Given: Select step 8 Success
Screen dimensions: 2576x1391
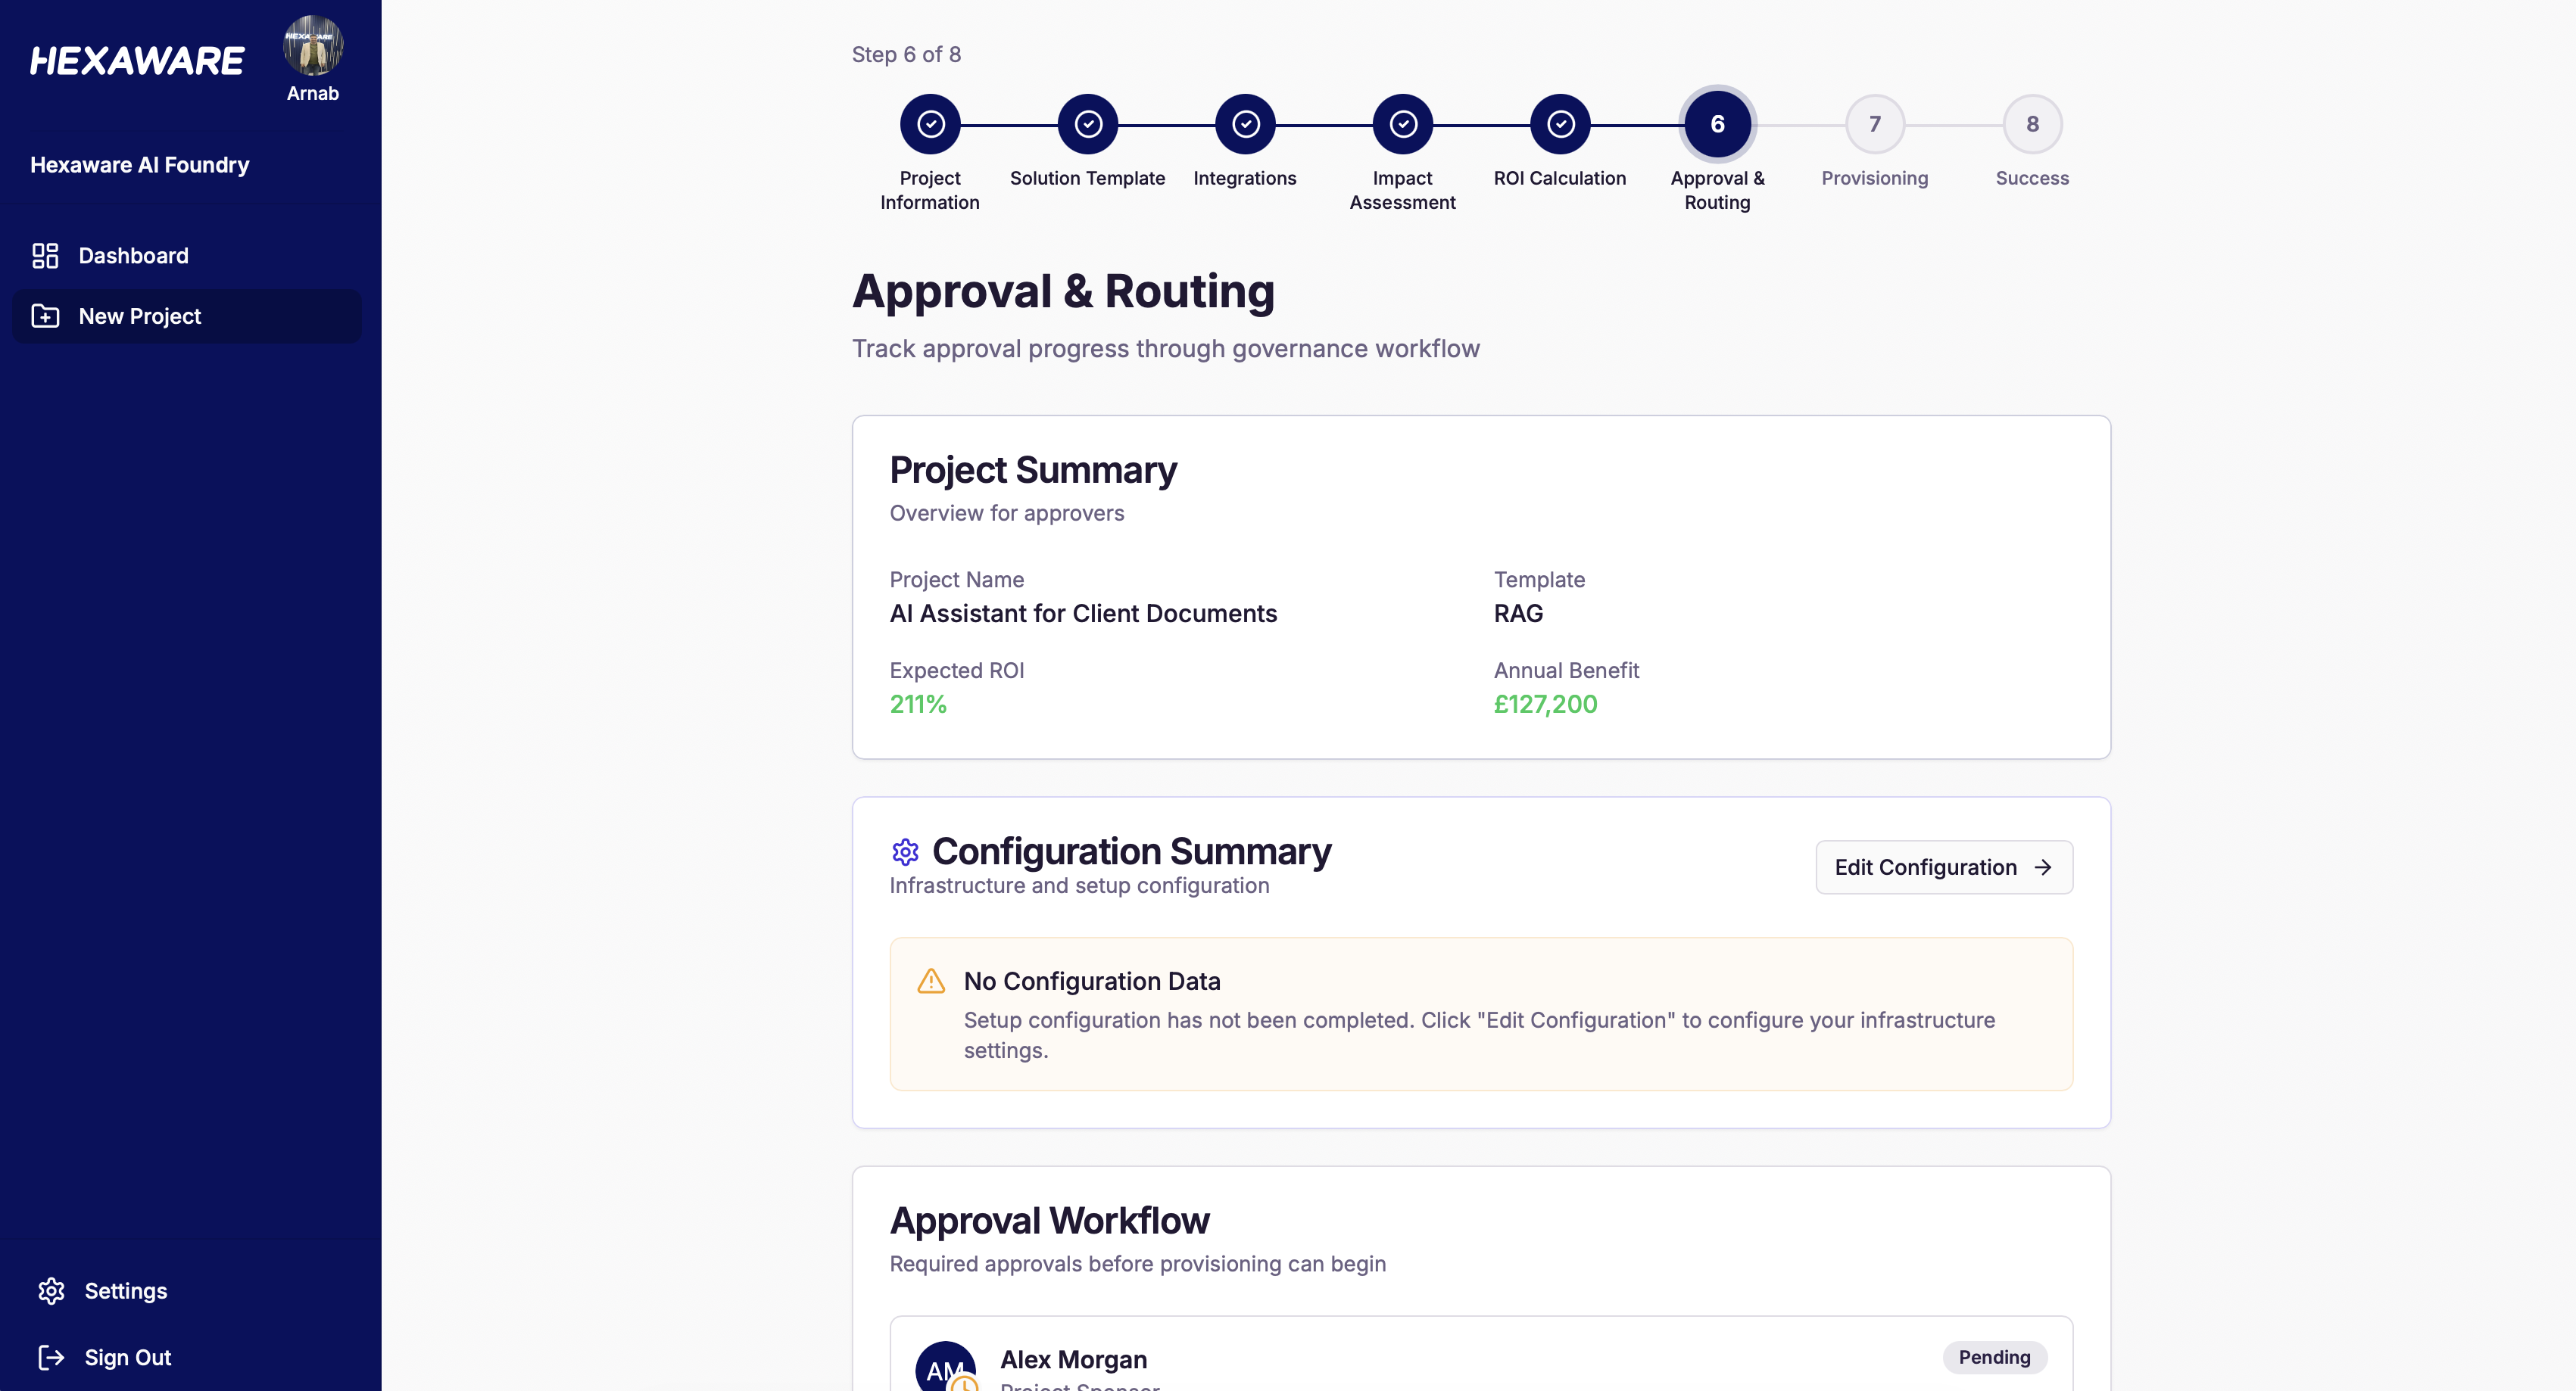Looking at the screenshot, I should pyautogui.click(x=2032, y=123).
